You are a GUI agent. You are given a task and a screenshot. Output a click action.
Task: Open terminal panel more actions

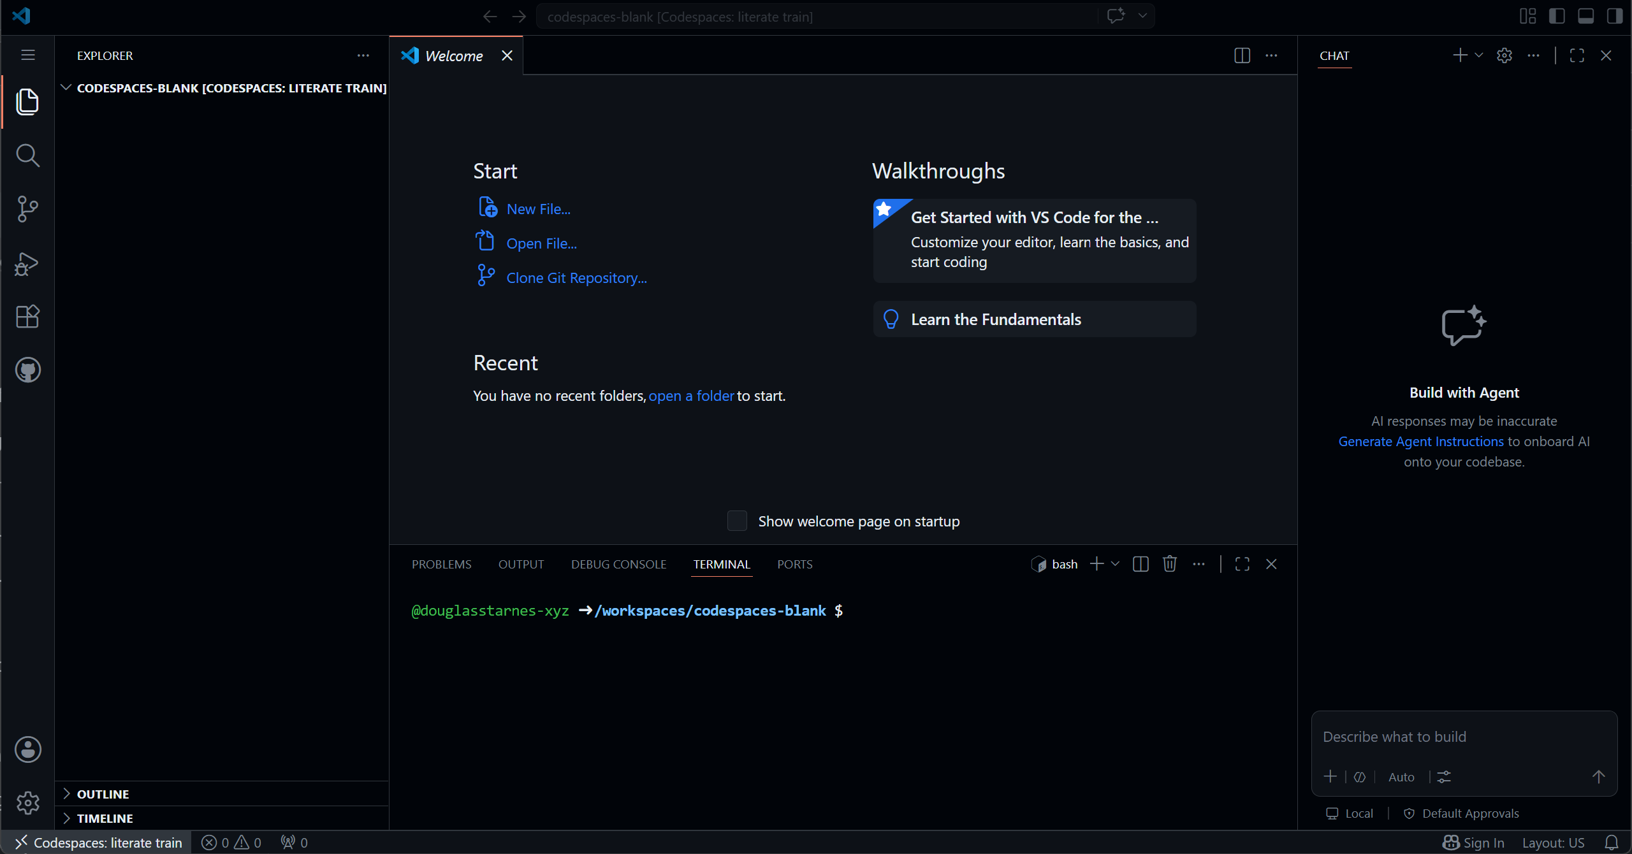pyautogui.click(x=1198, y=564)
